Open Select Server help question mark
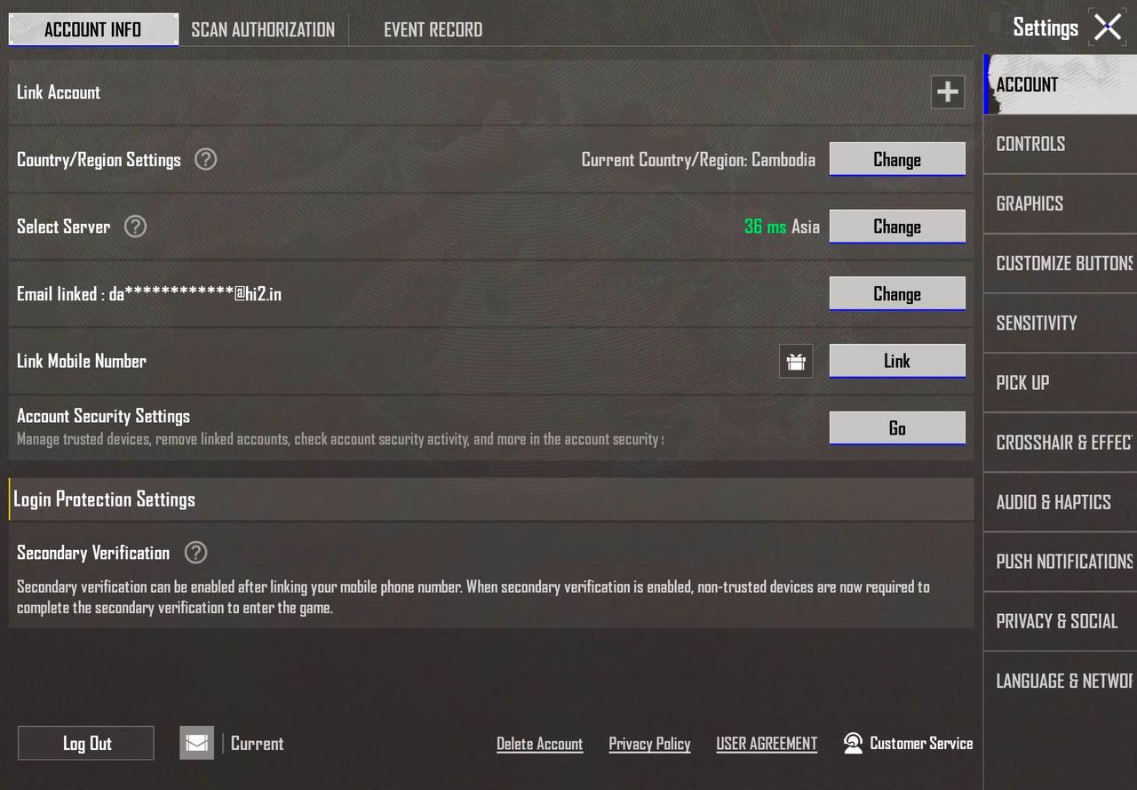The image size is (1137, 790). tap(135, 226)
